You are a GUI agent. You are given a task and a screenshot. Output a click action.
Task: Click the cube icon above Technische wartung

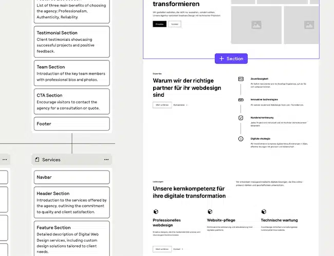[264, 211]
